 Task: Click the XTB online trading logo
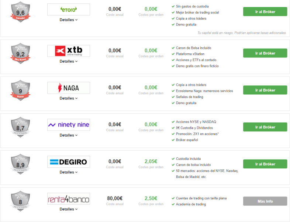(68, 51)
